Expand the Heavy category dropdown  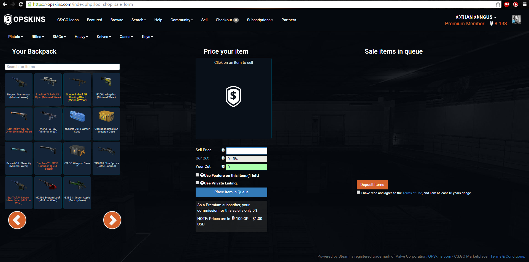point(81,37)
